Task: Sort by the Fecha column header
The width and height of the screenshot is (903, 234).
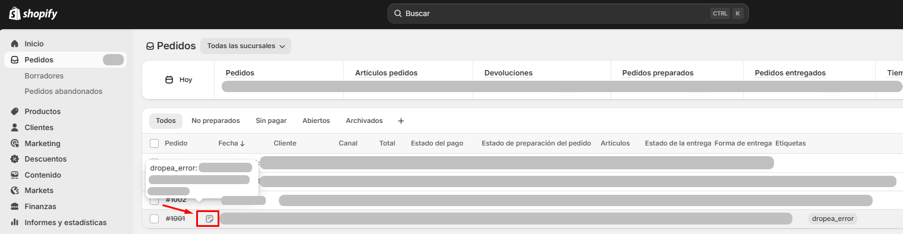Action: click(x=232, y=143)
